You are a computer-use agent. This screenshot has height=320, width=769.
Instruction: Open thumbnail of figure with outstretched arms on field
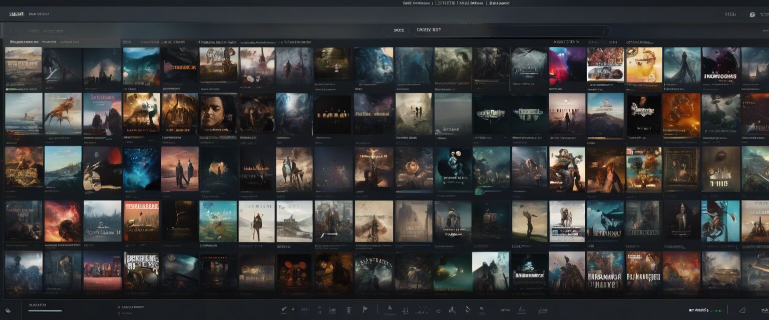click(x=529, y=221)
